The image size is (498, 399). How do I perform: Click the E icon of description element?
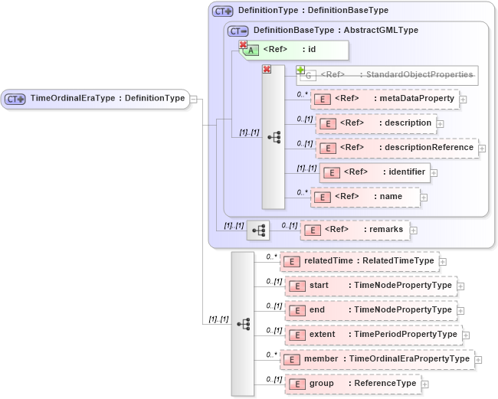point(328,124)
